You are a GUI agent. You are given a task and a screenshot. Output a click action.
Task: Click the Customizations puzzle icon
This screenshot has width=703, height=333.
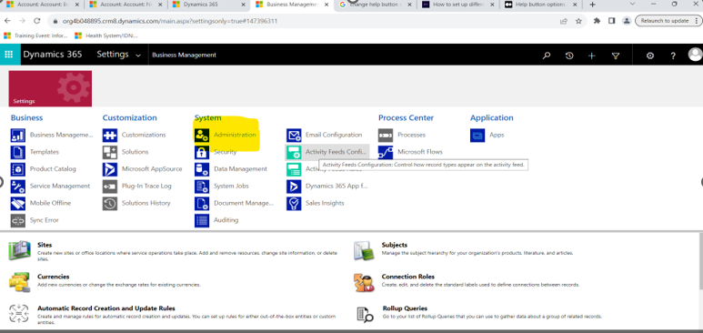[110, 135]
